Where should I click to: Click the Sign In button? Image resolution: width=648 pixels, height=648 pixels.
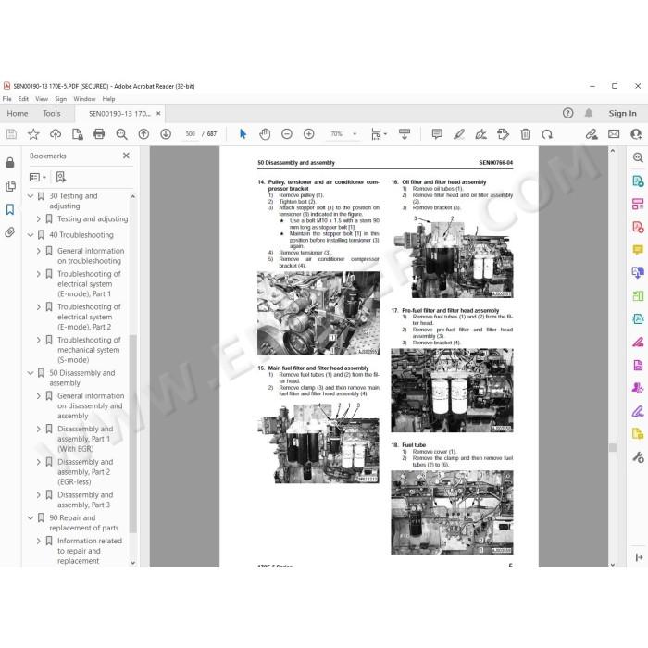pos(622,113)
